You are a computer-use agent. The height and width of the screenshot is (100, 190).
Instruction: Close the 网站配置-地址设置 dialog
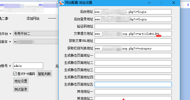click(174, 3)
